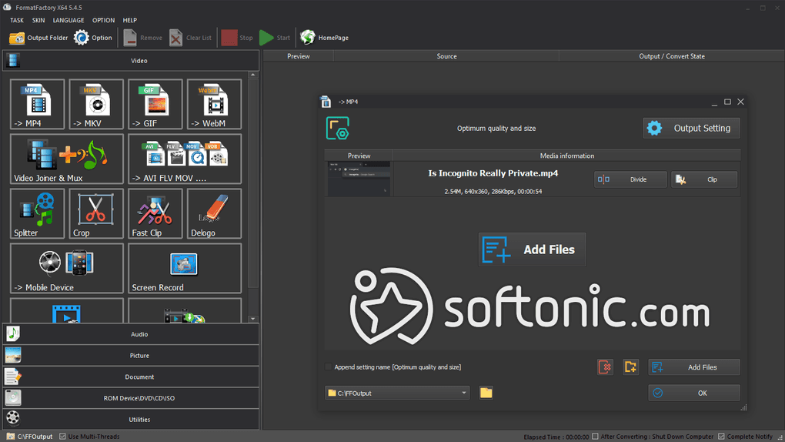Click the dialog Preview column header
The height and width of the screenshot is (442, 785).
tap(359, 156)
